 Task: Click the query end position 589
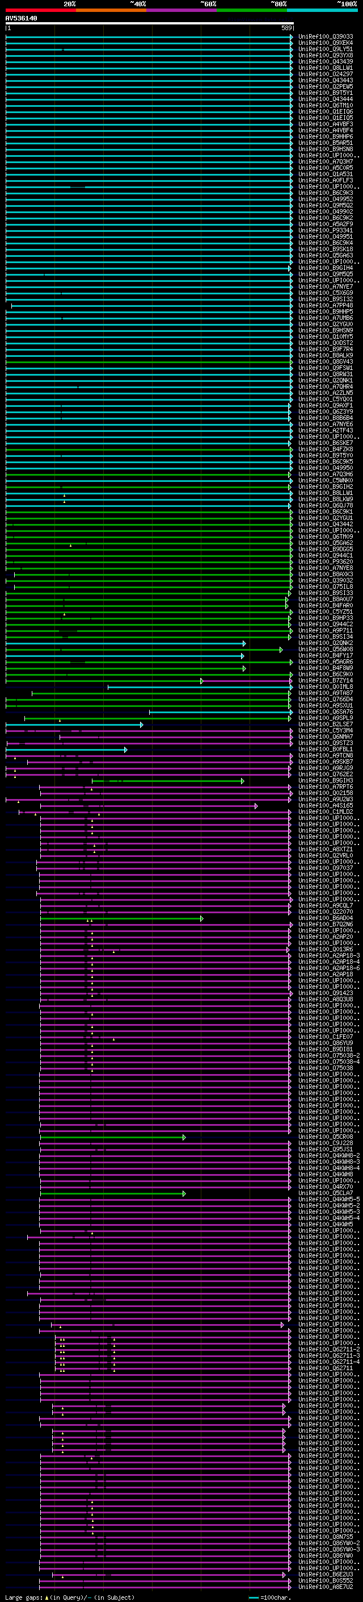tap(286, 28)
